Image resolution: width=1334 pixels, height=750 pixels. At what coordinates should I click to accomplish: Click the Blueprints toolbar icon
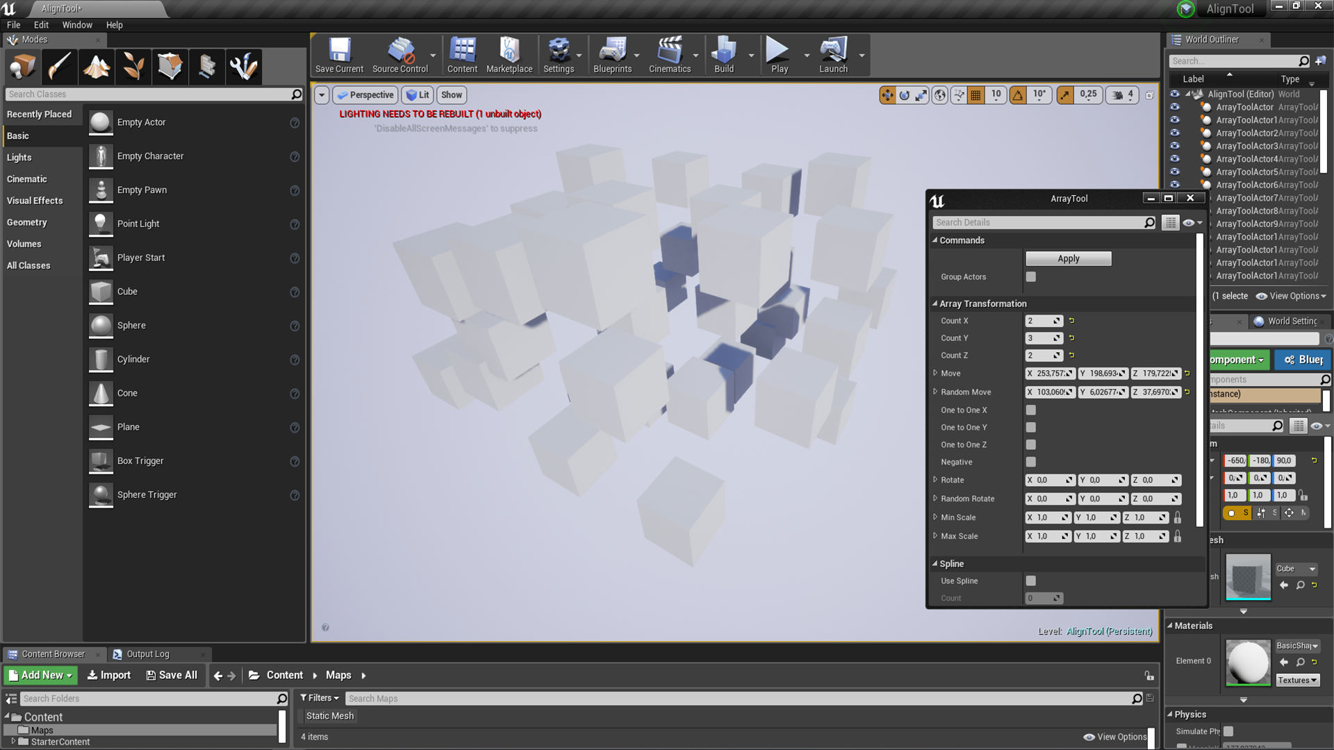point(612,54)
